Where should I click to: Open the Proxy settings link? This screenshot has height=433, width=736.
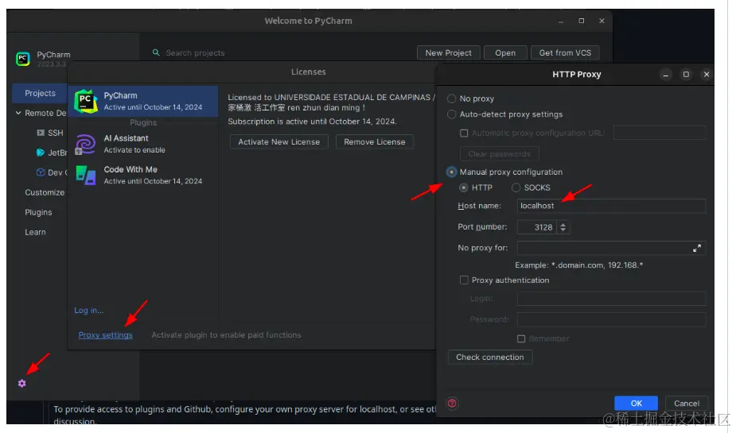[x=105, y=335]
